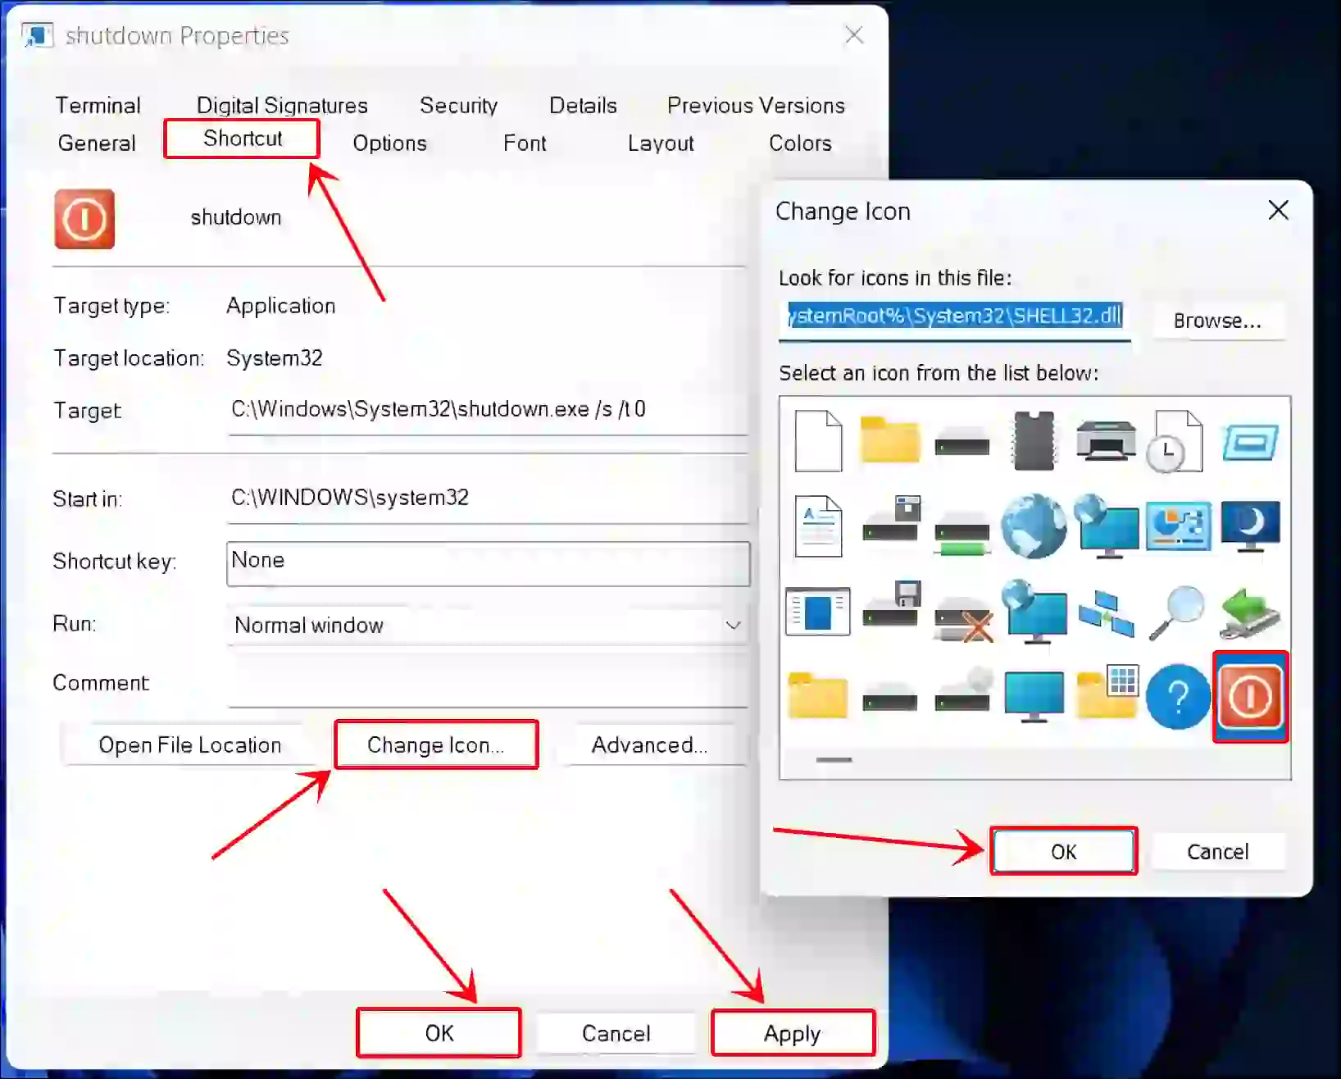Choose the plain globe icon
The height and width of the screenshot is (1079, 1341).
tap(1034, 526)
